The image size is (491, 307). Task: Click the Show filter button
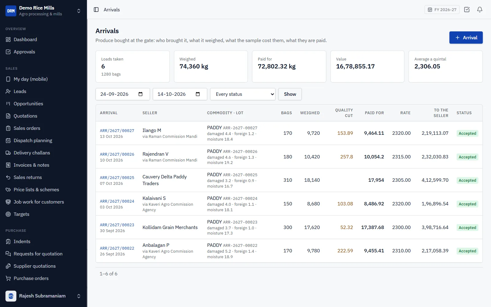pos(290,94)
